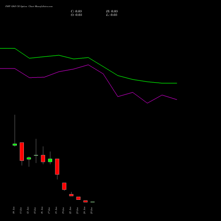221x221 pixels.
Task: Select the tall red 11 Jun candle
Action: click(x=22, y=152)
